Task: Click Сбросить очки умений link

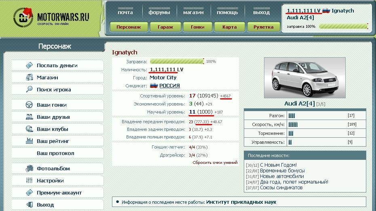Action: click(x=215, y=163)
